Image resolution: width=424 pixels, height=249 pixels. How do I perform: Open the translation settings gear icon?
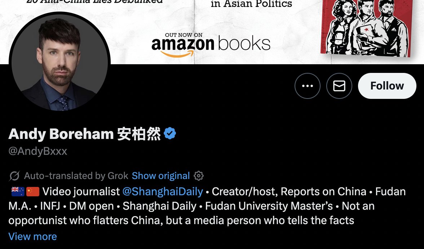[199, 176]
